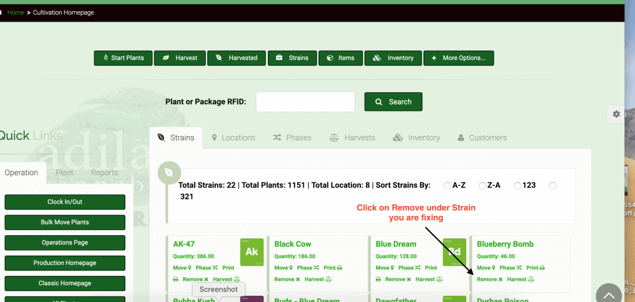The width and height of the screenshot is (635, 302).
Task: Open the Black Cow strain title link
Action: pyautogui.click(x=293, y=244)
